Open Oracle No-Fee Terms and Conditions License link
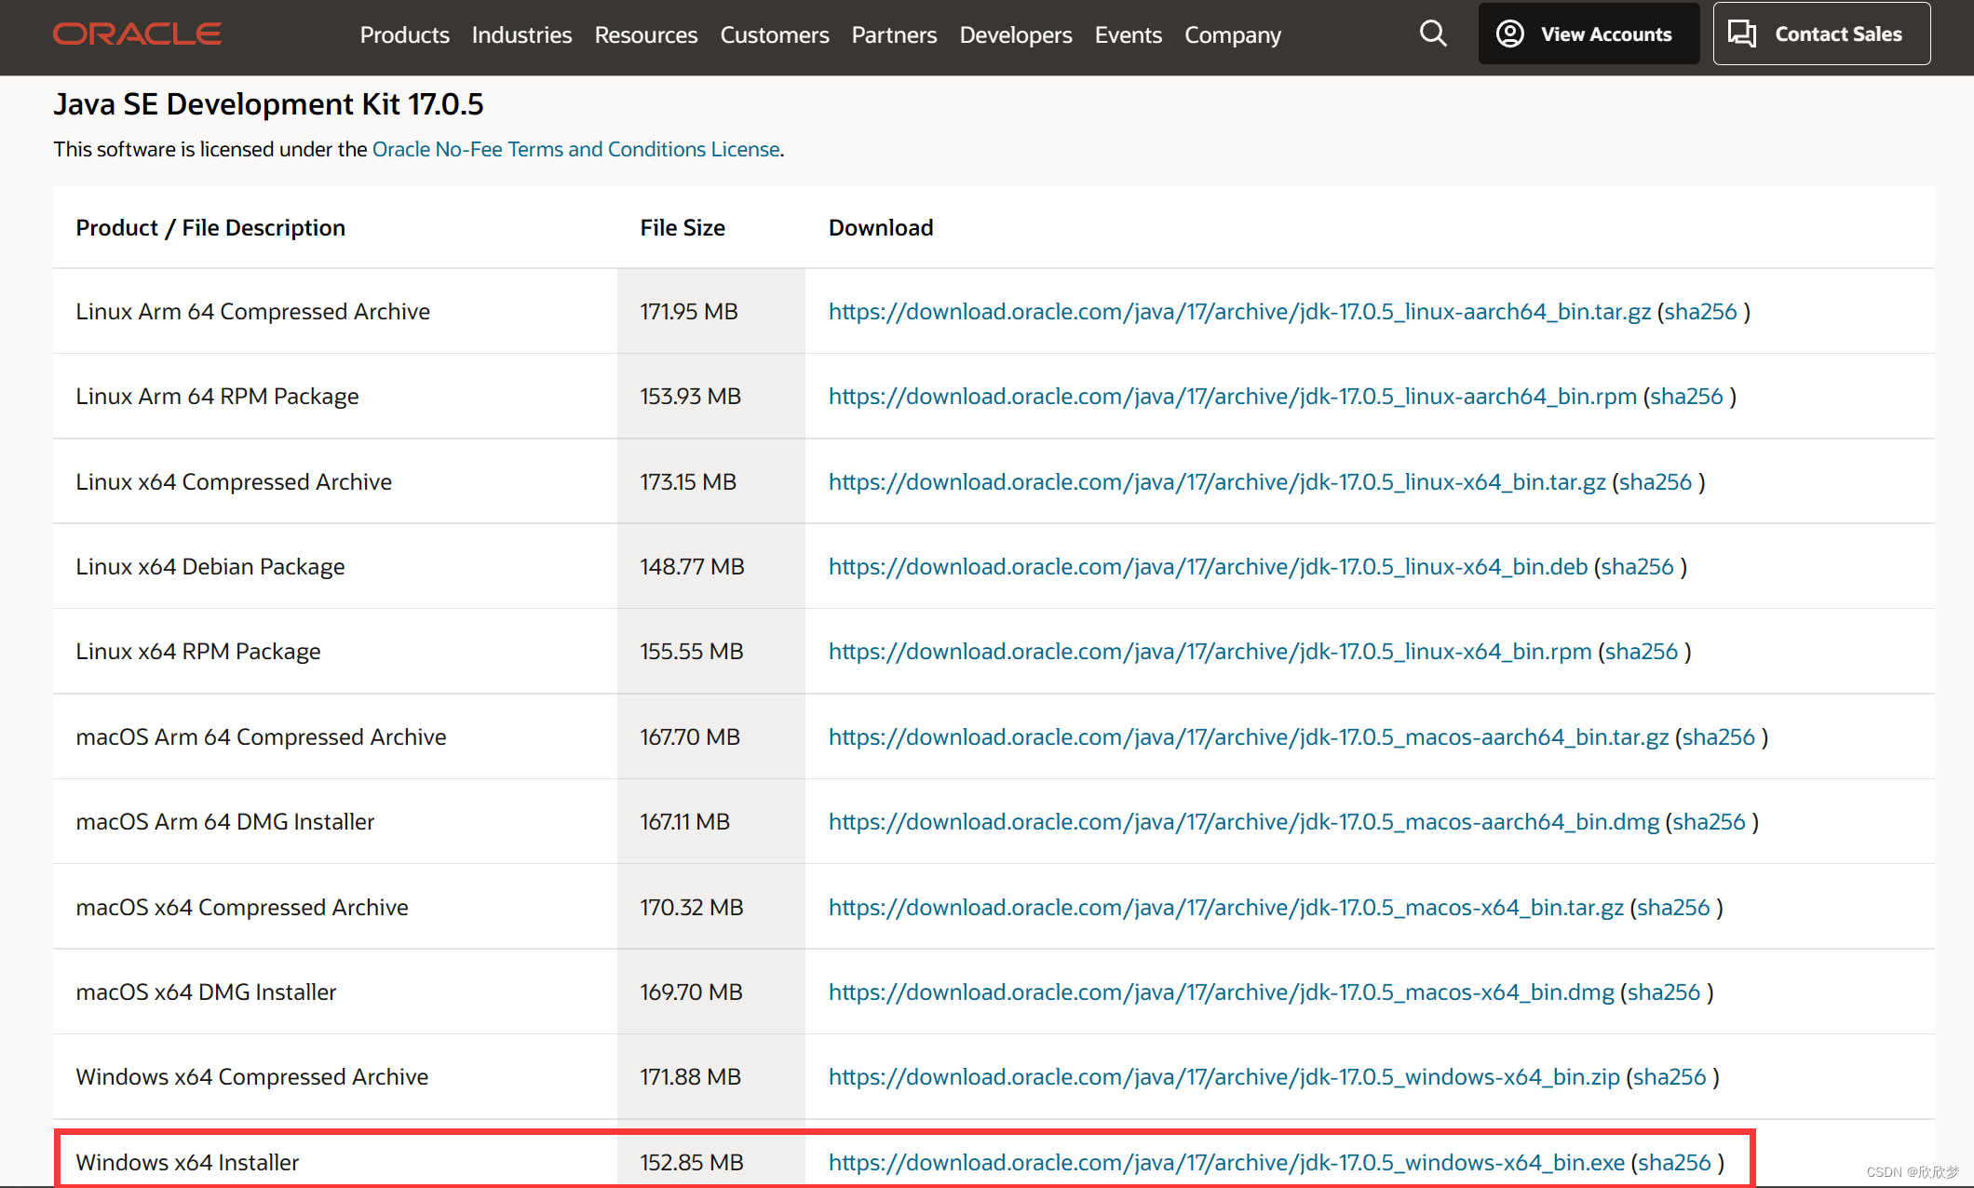This screenshot has width=1974, height=1188. click(575, 149)
